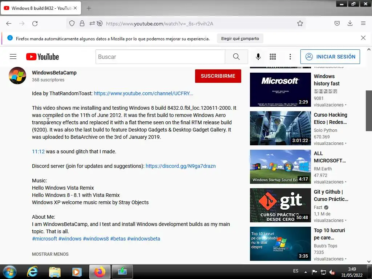Image resolution: width=372 pixels, height=279 pixels.
Task: Launch Internet Explorer from the taskbar
Action: tap(32, 272)
